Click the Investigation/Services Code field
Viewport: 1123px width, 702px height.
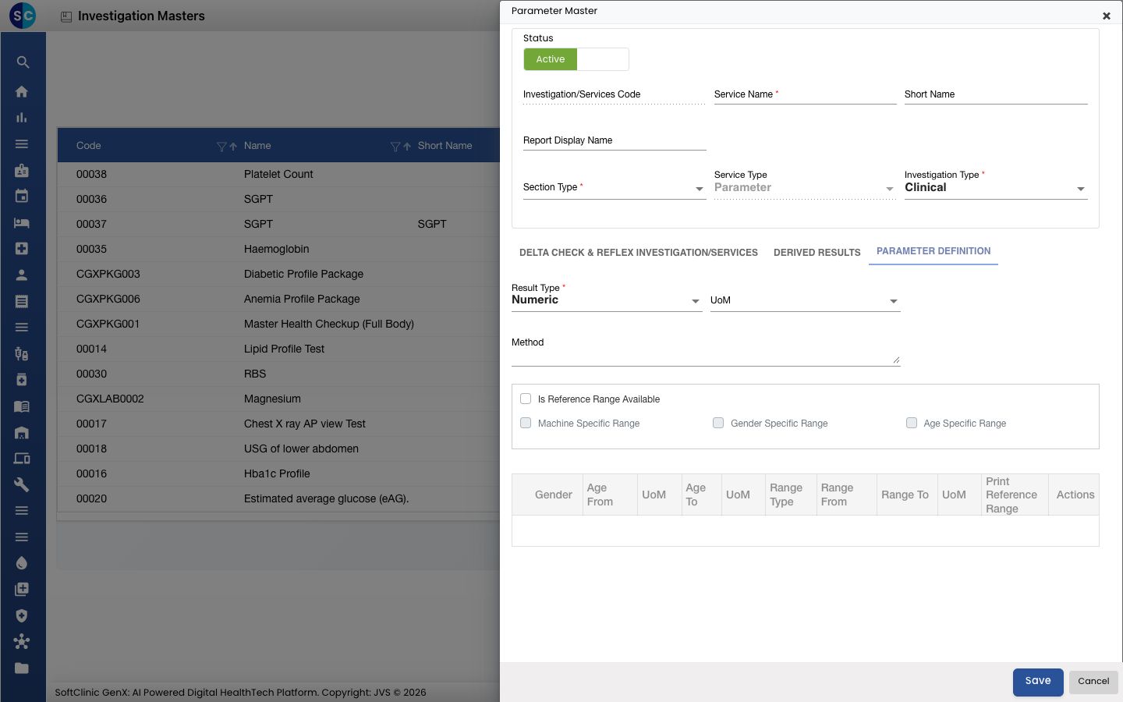(615, 95)
